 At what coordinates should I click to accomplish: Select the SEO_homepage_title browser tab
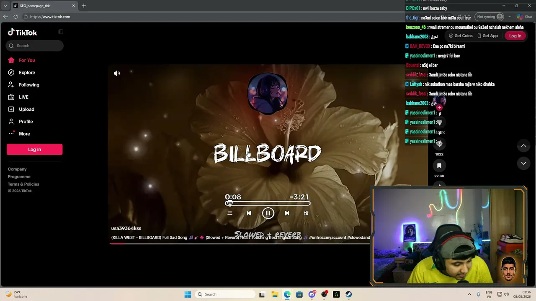[x=44, y=6]
